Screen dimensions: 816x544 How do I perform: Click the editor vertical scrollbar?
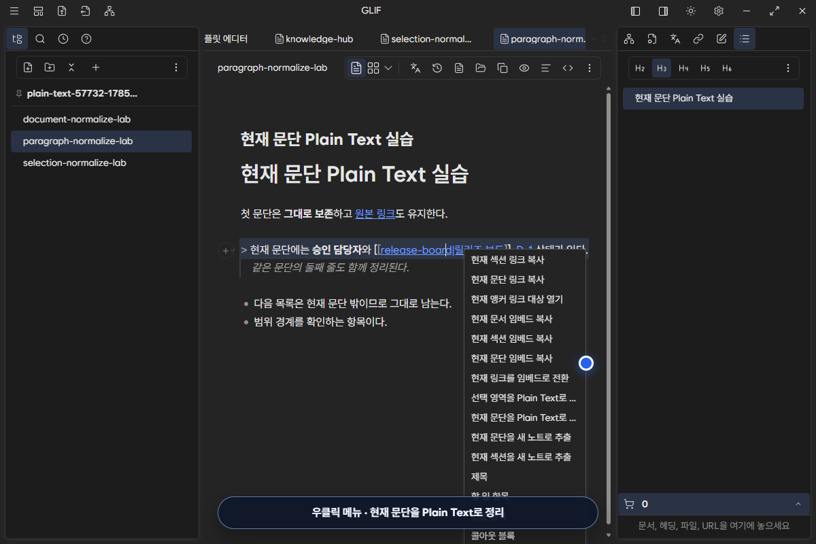pyautogui.click(x=608, y=309)
